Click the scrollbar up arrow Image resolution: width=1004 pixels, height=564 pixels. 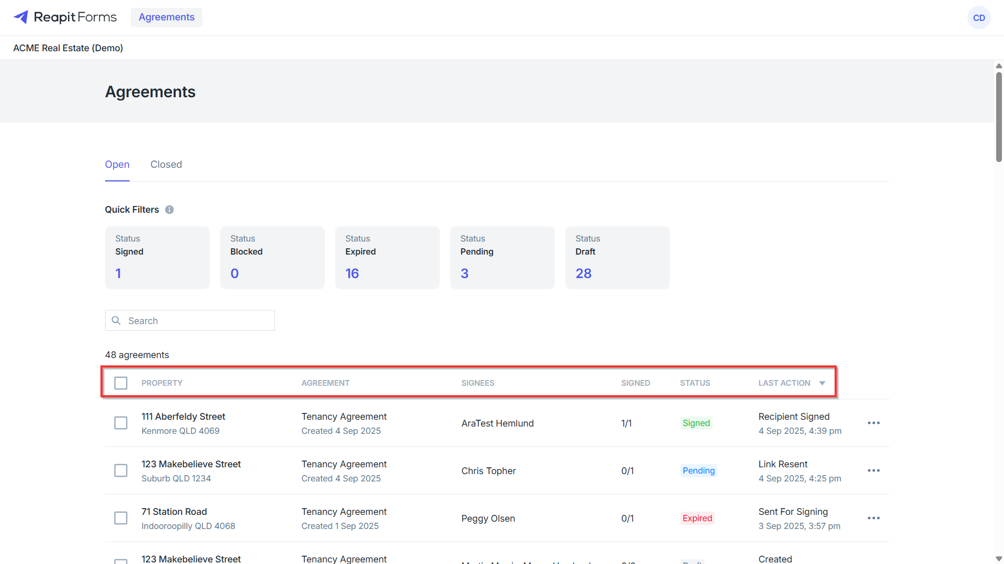(x=999, y=66)
